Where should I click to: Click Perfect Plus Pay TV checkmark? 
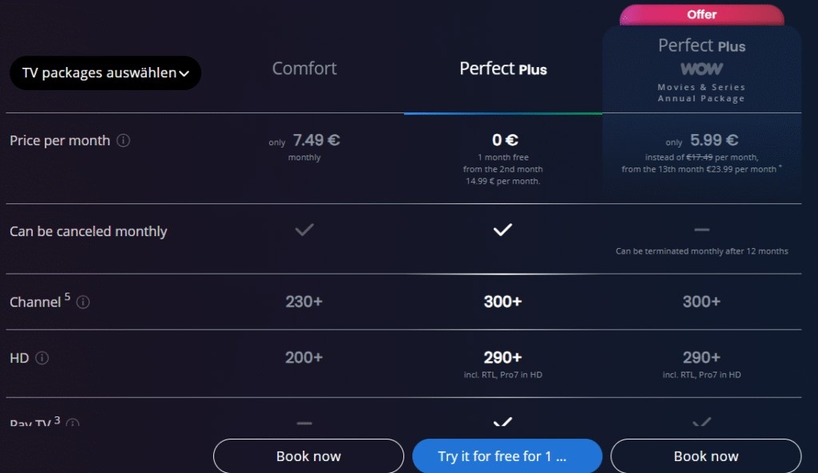[x=502, y=423]
